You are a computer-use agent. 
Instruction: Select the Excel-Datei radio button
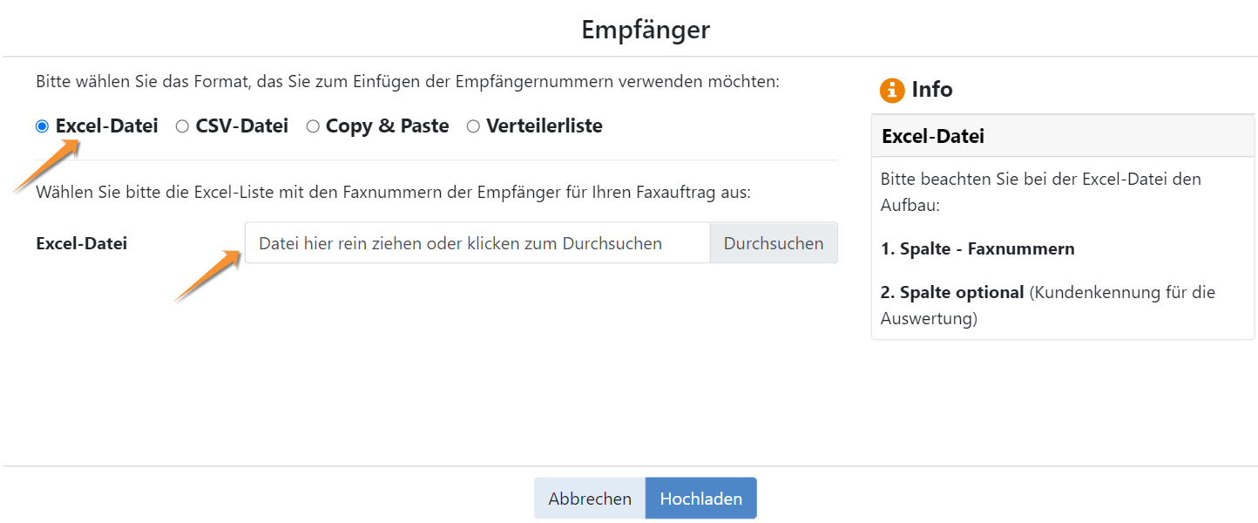(x=42, y=126)
